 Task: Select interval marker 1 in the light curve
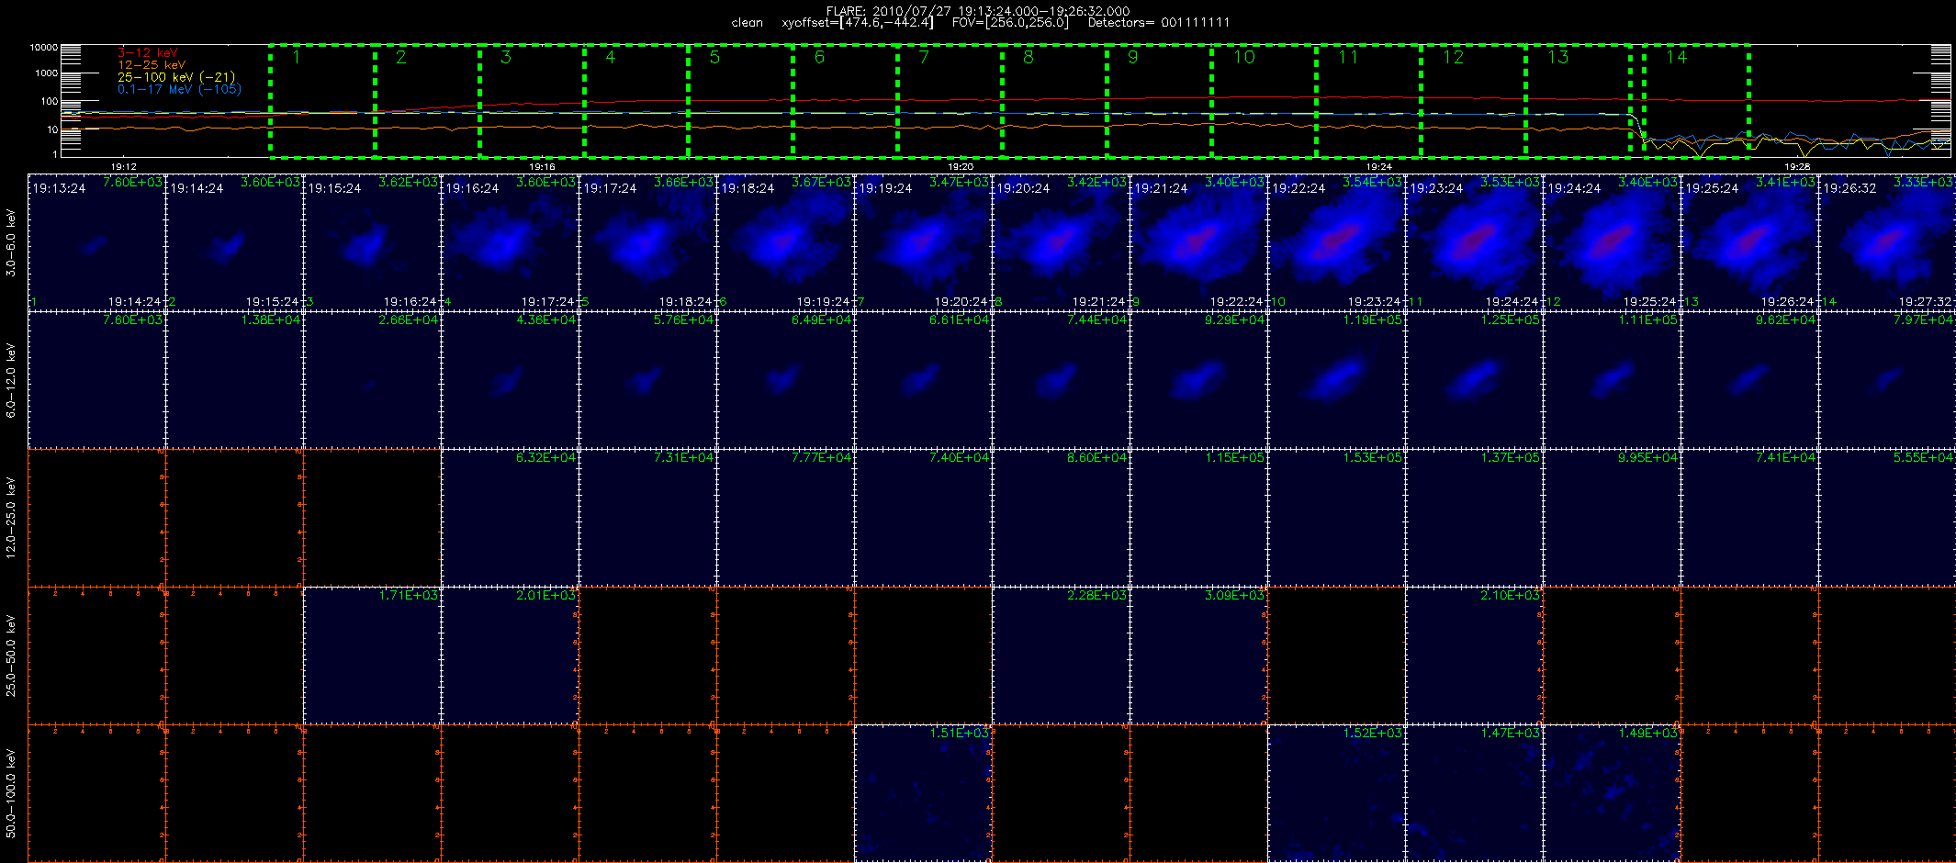point(297,57)
